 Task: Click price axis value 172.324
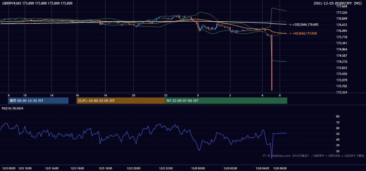341,92
